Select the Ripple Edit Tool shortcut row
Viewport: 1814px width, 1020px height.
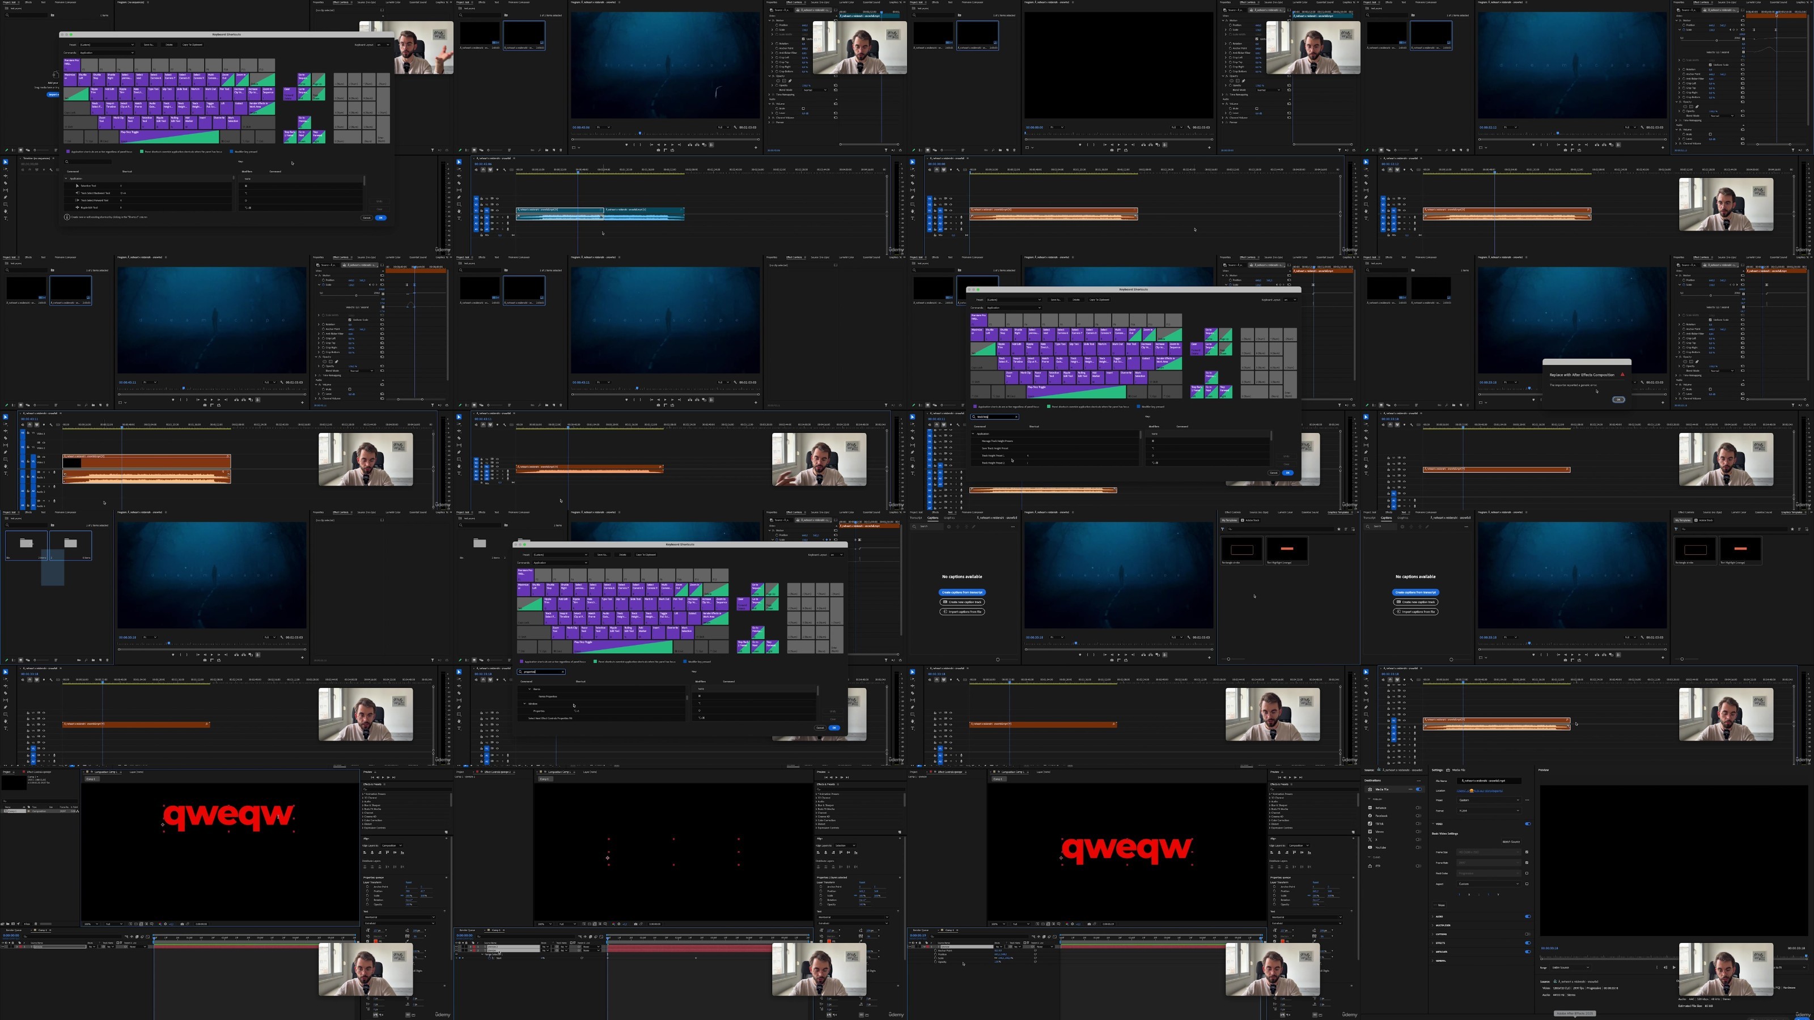pos(149,207)
